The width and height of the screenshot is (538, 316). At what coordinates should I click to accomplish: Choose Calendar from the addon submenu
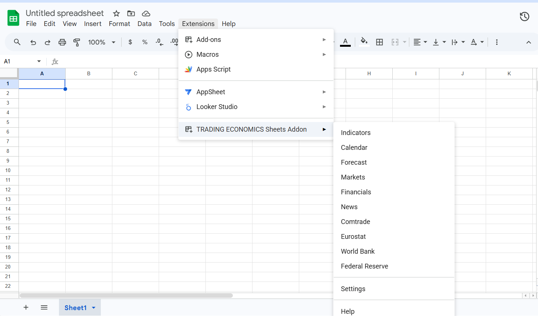pyautogui.click(x=394, y=148)
